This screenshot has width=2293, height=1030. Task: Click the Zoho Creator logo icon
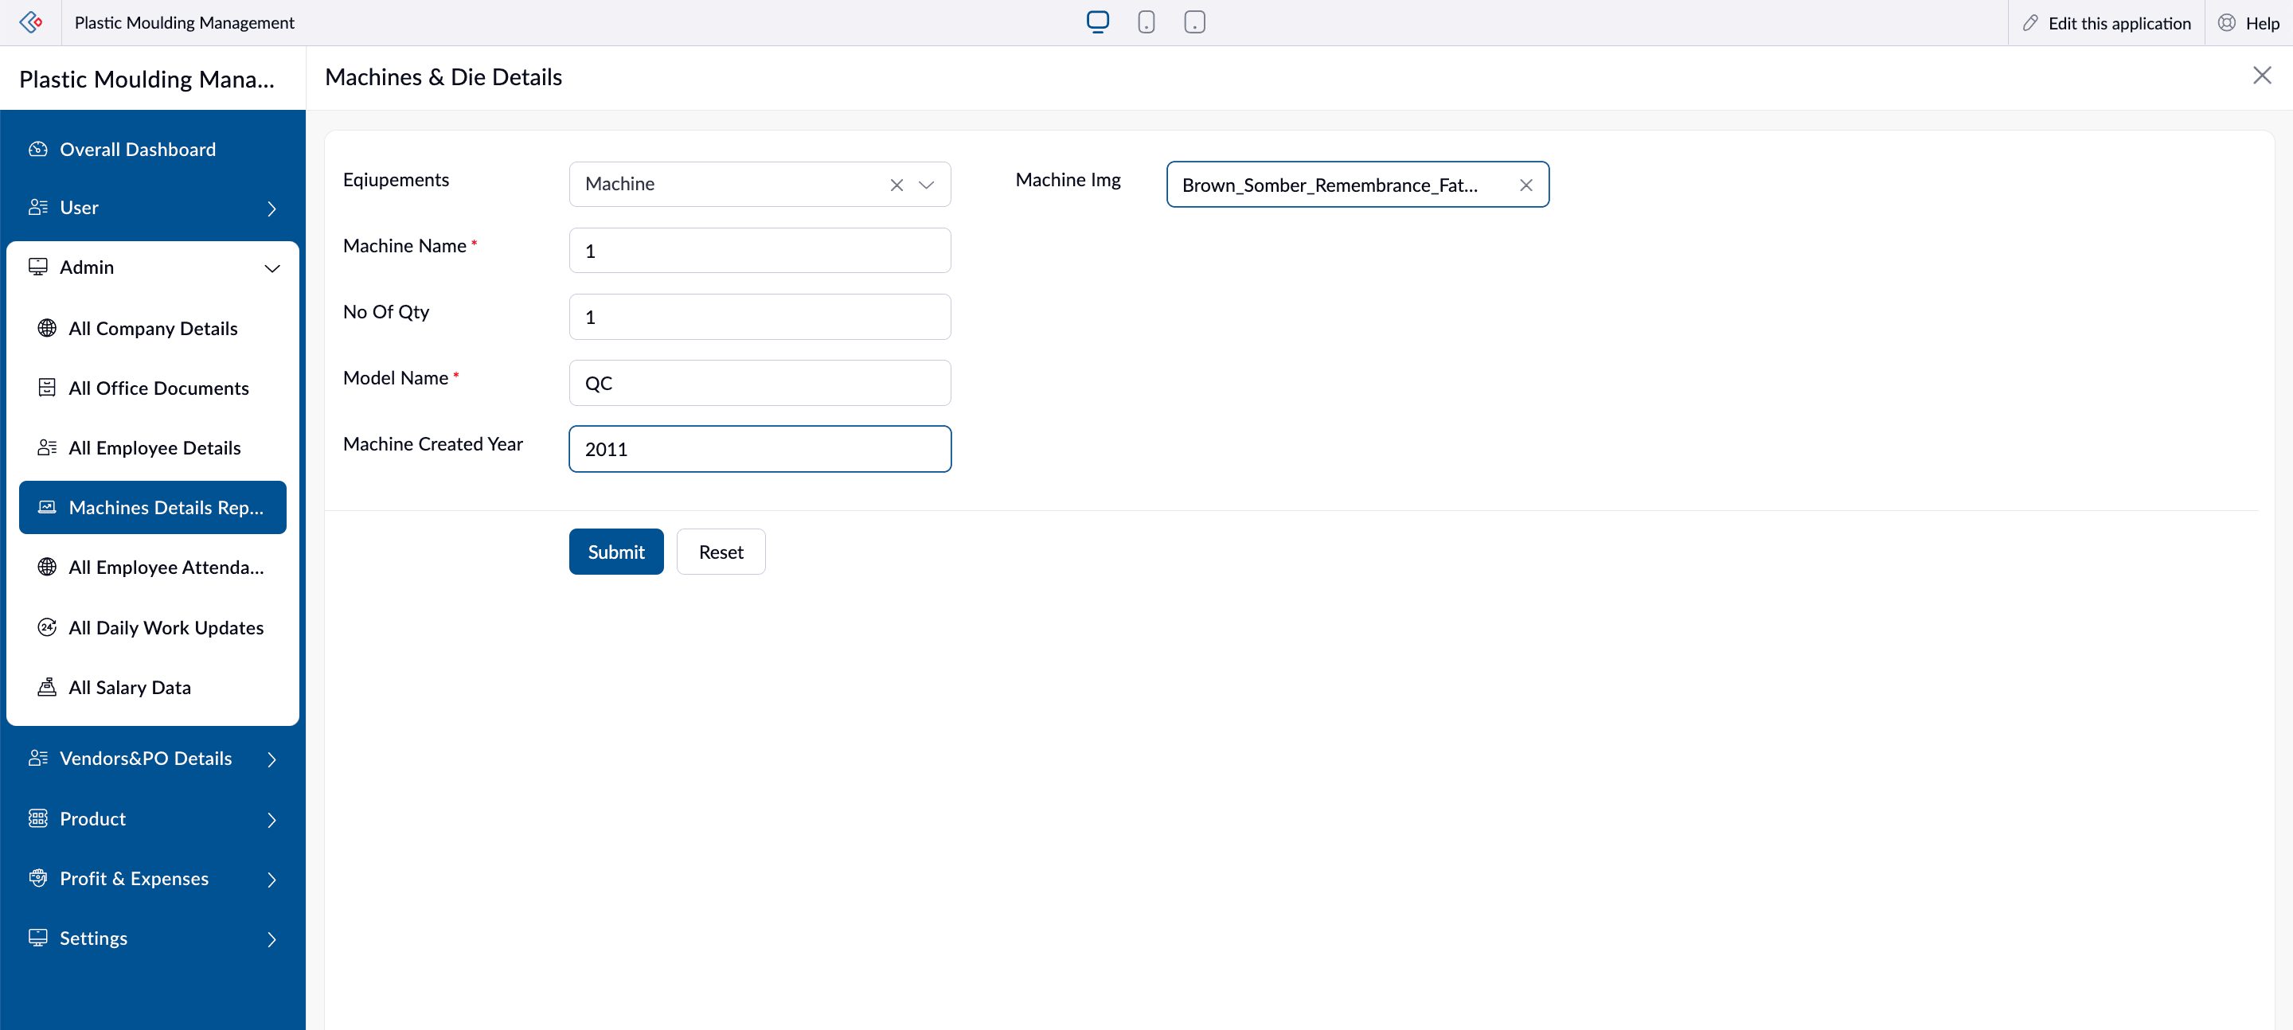(30, 22)
